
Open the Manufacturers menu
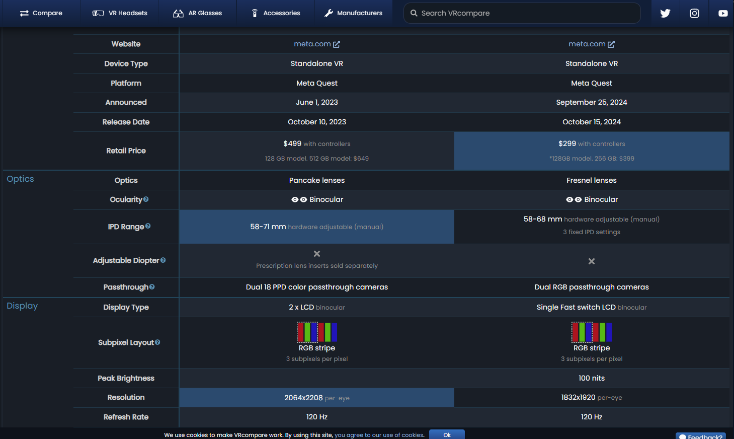point(353,13)
